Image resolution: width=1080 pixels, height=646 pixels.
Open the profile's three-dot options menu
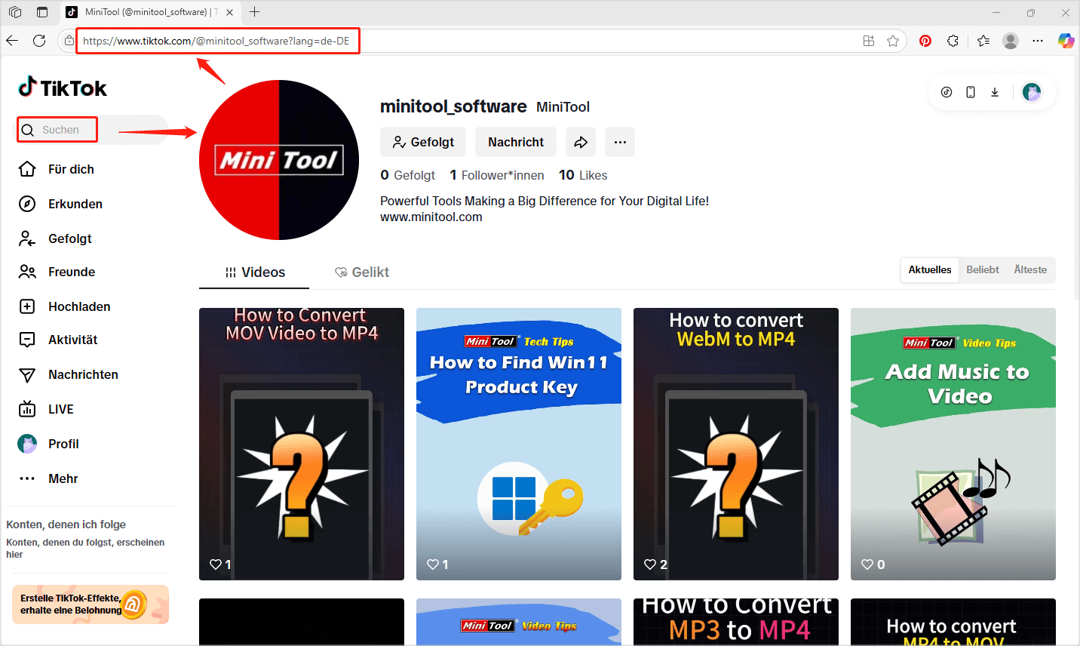pos(620,142)
